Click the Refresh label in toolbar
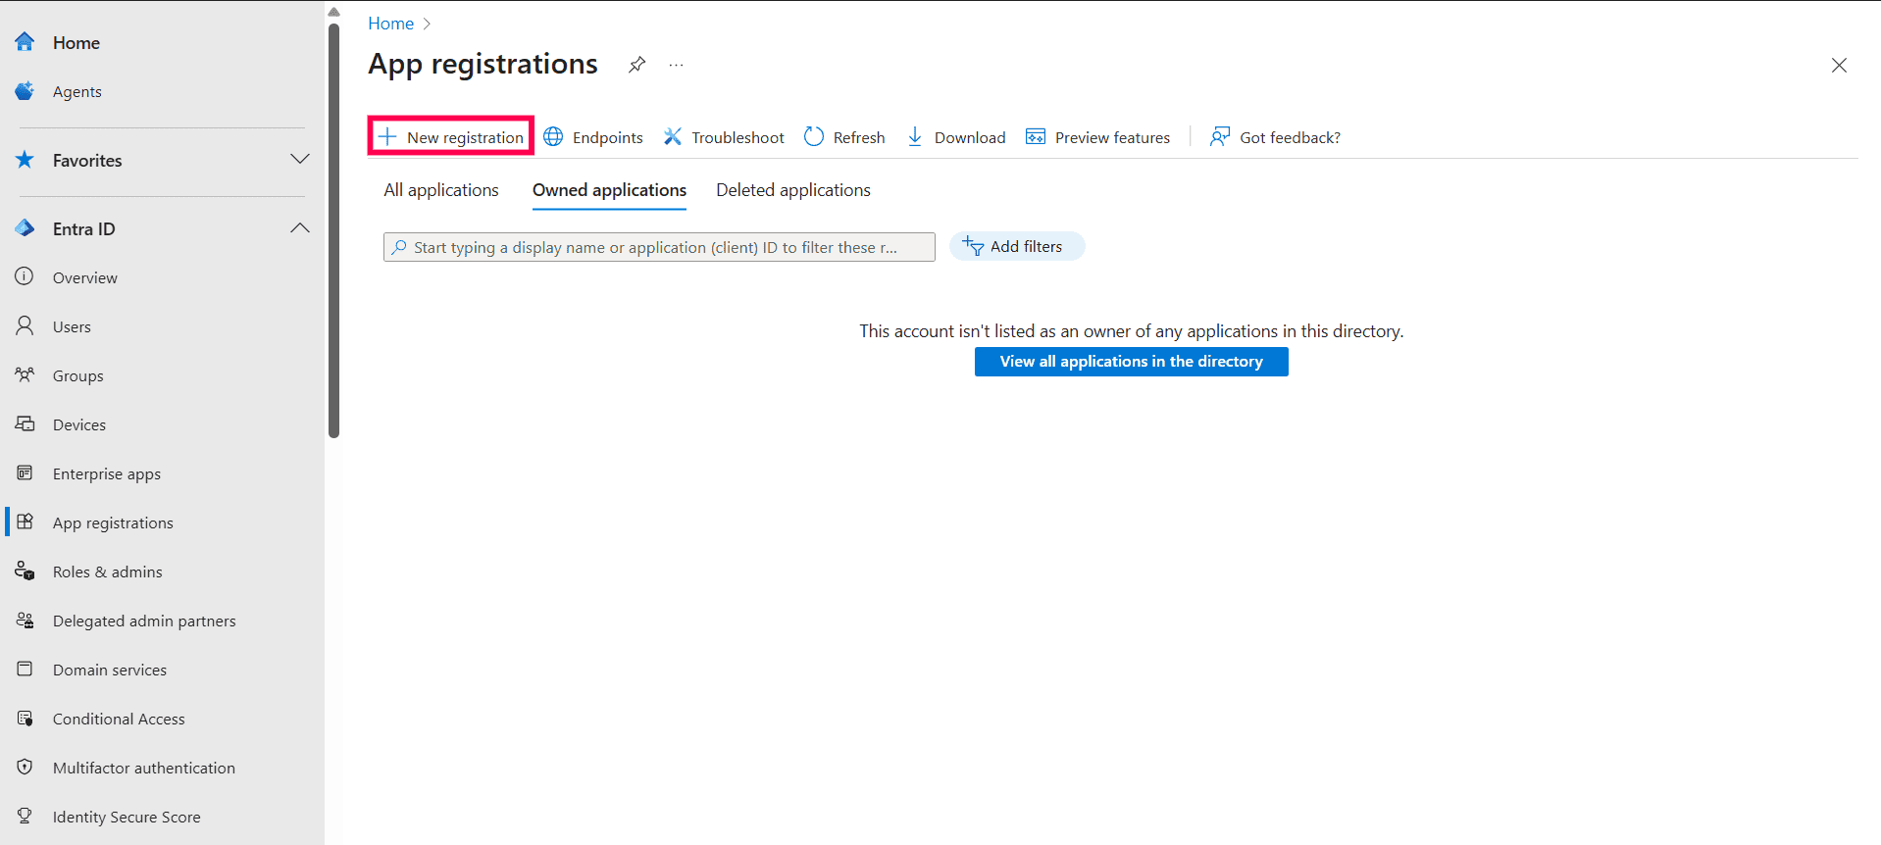The image size is (1881, 845). (859, 137)
